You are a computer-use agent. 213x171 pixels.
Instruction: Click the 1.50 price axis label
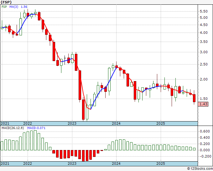coord(204,99)
